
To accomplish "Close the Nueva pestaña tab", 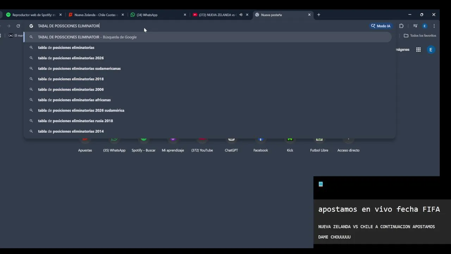I will 309,15.
